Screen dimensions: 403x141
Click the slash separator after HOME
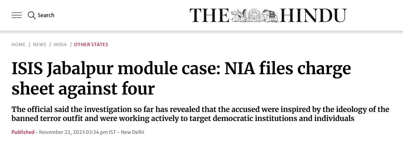tap(29, 45)
